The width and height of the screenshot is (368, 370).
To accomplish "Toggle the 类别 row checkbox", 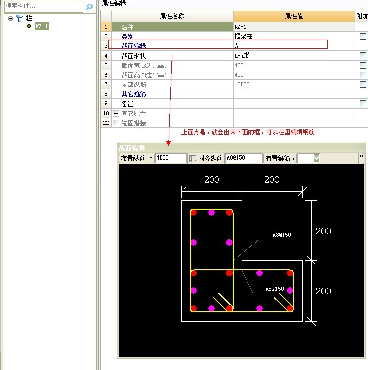I will 363,36.
